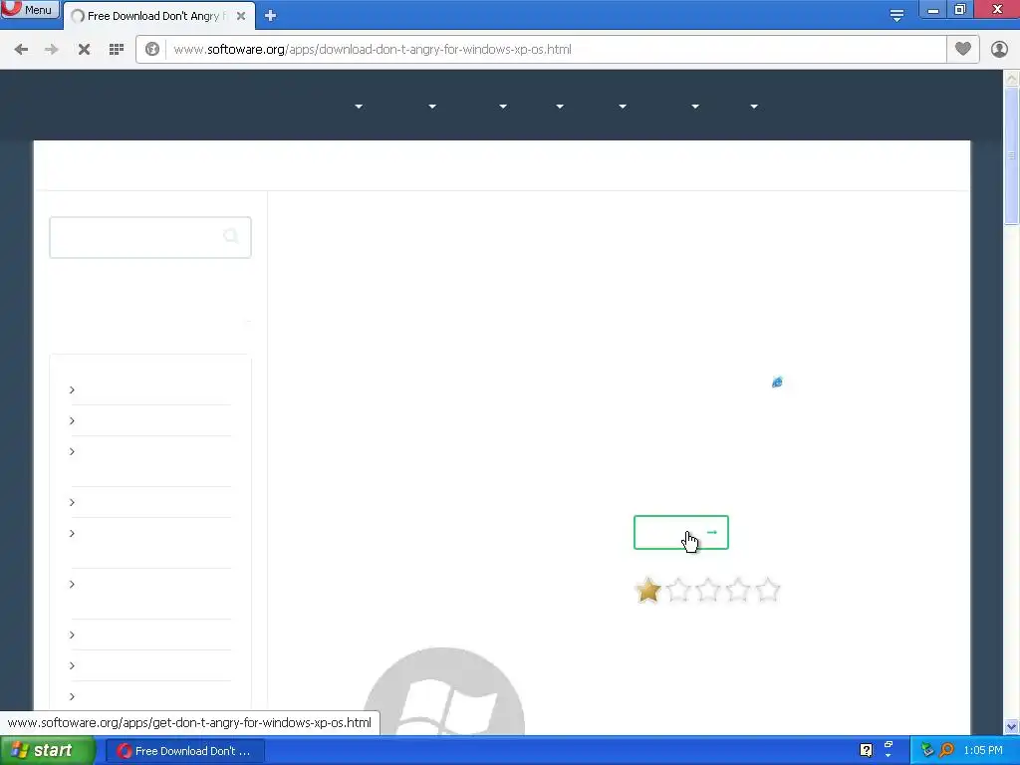Rate four stars

[738, 591]
